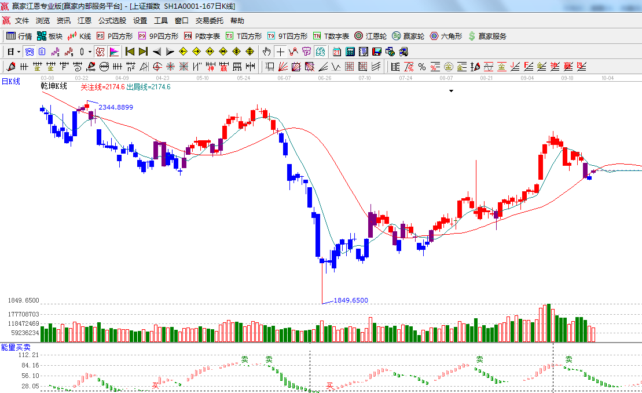This screenshot has width=642, height=393.
Task: Select the hand pan tool
Action: coord(267,52)
